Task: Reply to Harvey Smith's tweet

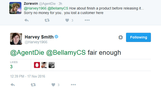Action: pyautogui.click(x=13, y=84)
